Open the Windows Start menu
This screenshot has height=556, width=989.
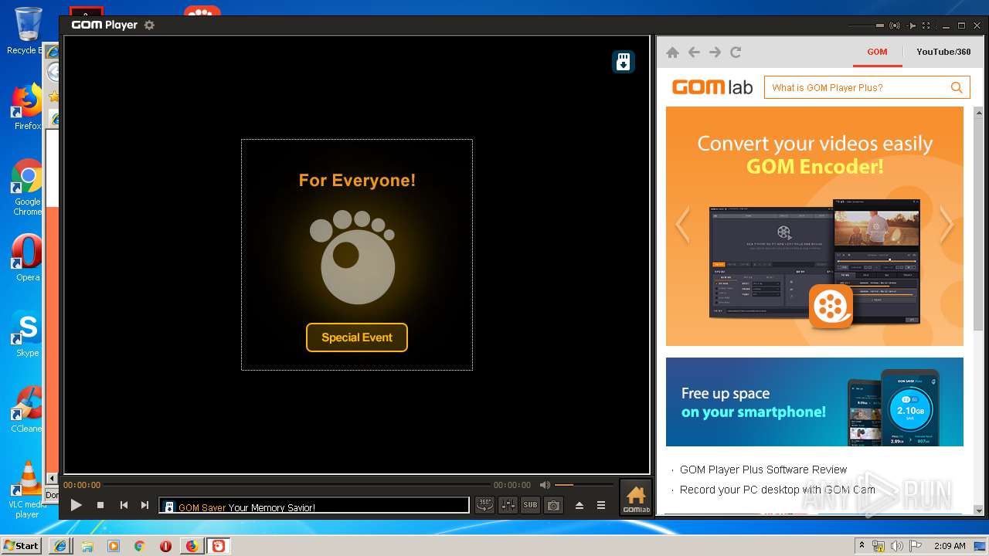21,545
